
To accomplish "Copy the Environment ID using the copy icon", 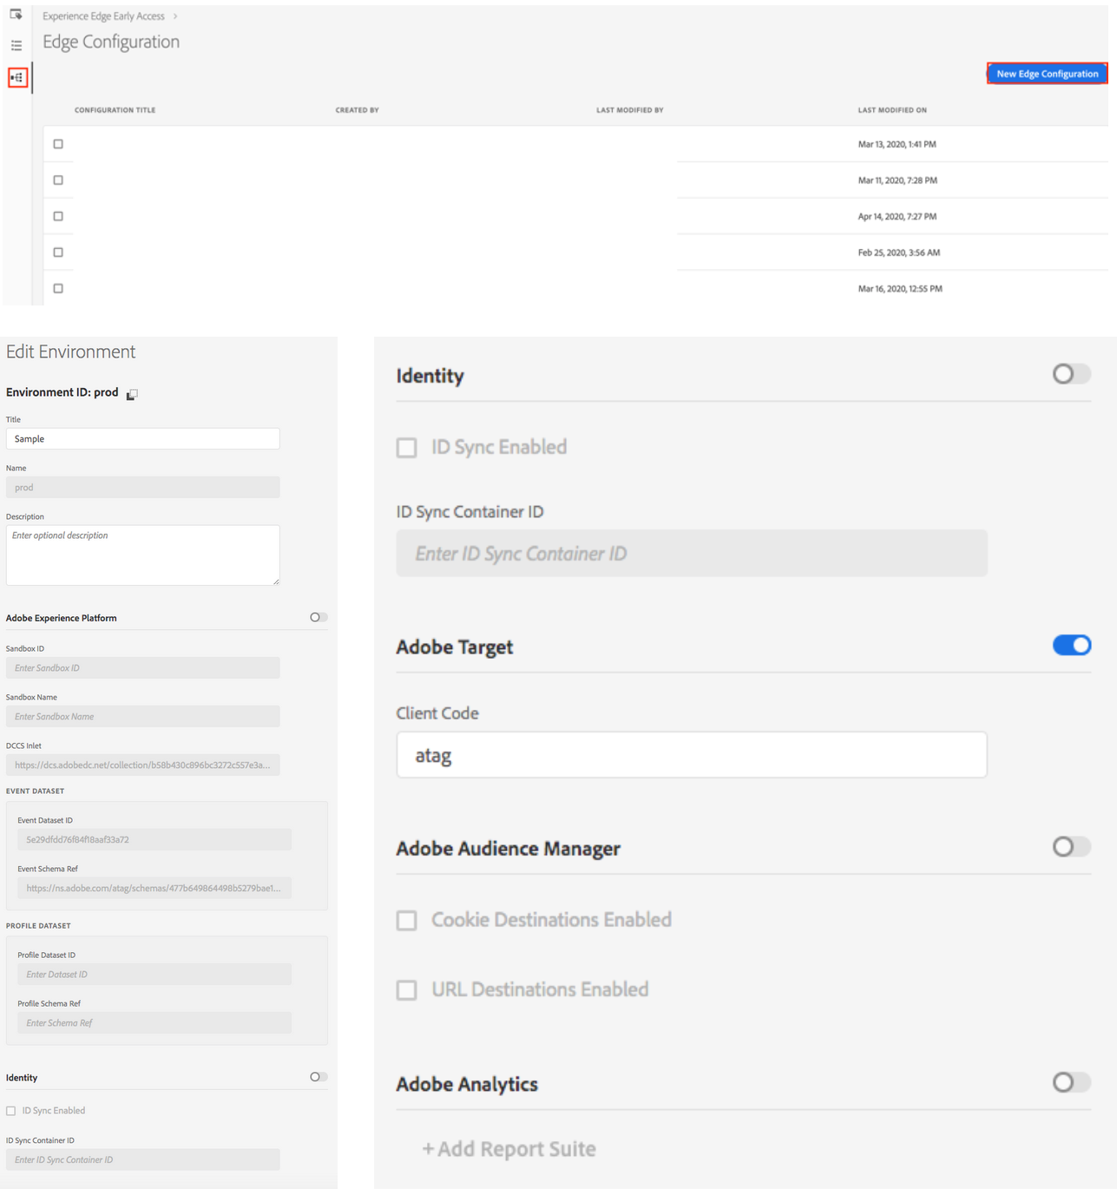I will pos(132,394).
